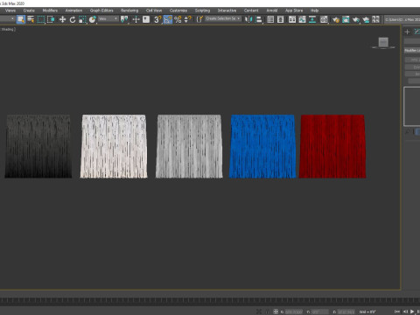The width and height of the screenshot is (420, 315).
Task: Toggle Keyboard Shortcut Override button
Action: (x=146, y=19)
